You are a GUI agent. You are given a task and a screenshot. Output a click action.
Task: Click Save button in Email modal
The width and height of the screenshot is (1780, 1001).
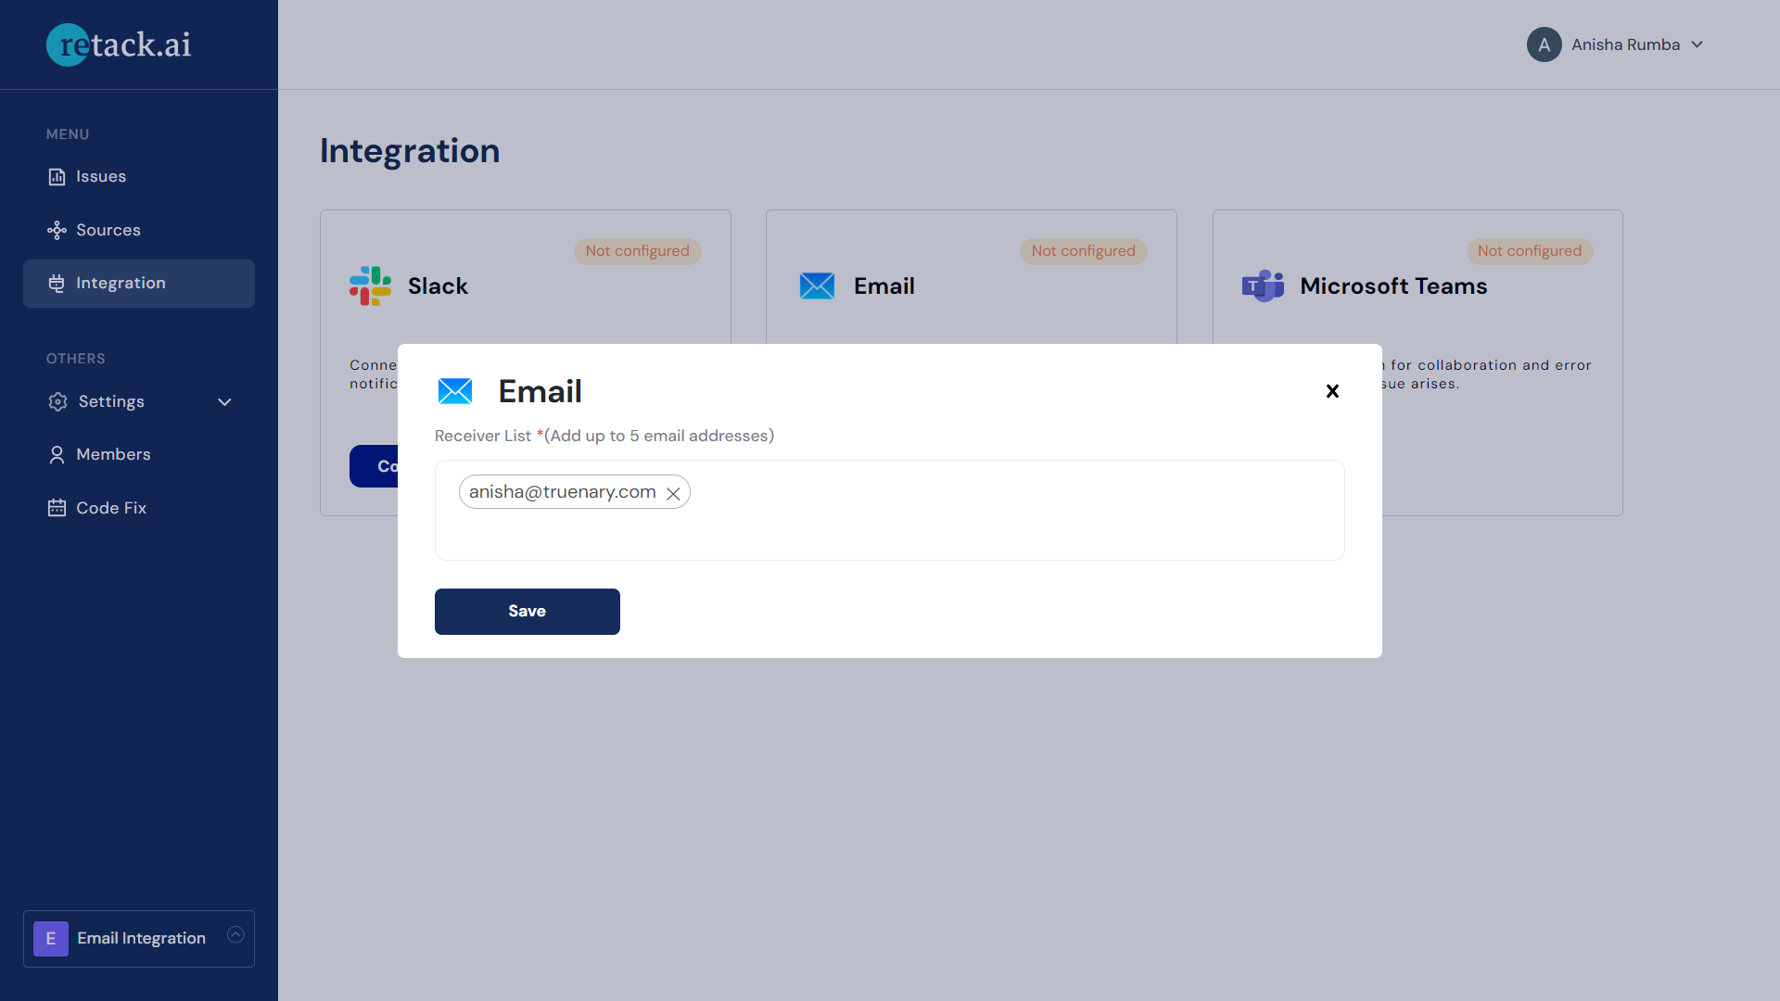point(527,611)
